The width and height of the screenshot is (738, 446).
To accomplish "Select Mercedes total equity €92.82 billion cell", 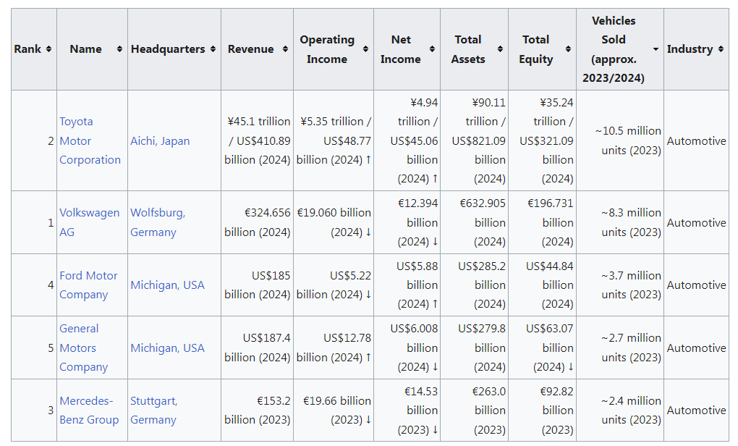I will pyautogui.click(x=542, y=411).
